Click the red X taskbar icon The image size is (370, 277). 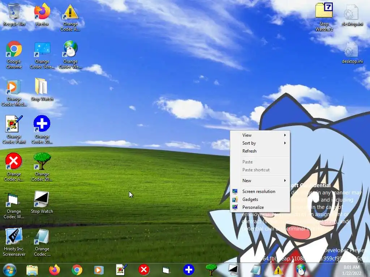point(144,270)
